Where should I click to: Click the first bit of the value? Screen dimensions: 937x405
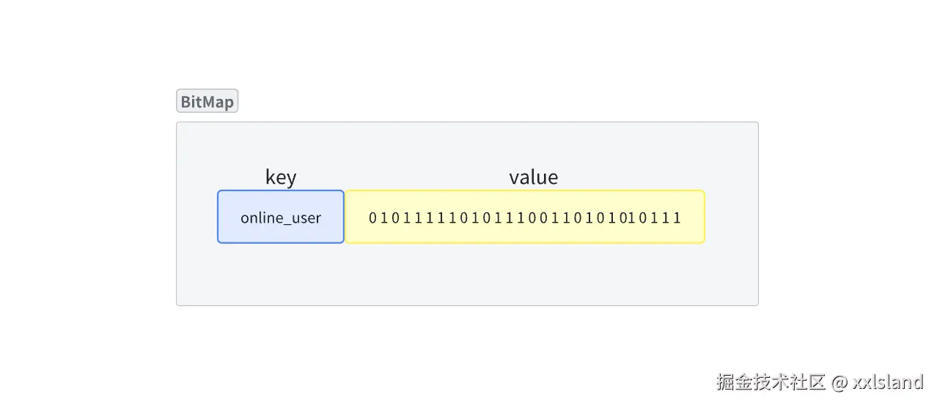(372, 218)
